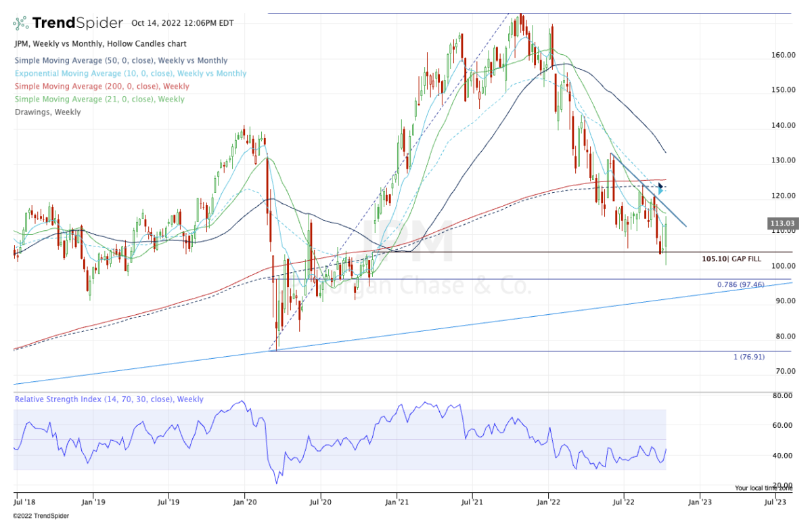Click the light blue arrow marker near 121
Viewport: 812px width, 522px height.
(x=661, y=192)
